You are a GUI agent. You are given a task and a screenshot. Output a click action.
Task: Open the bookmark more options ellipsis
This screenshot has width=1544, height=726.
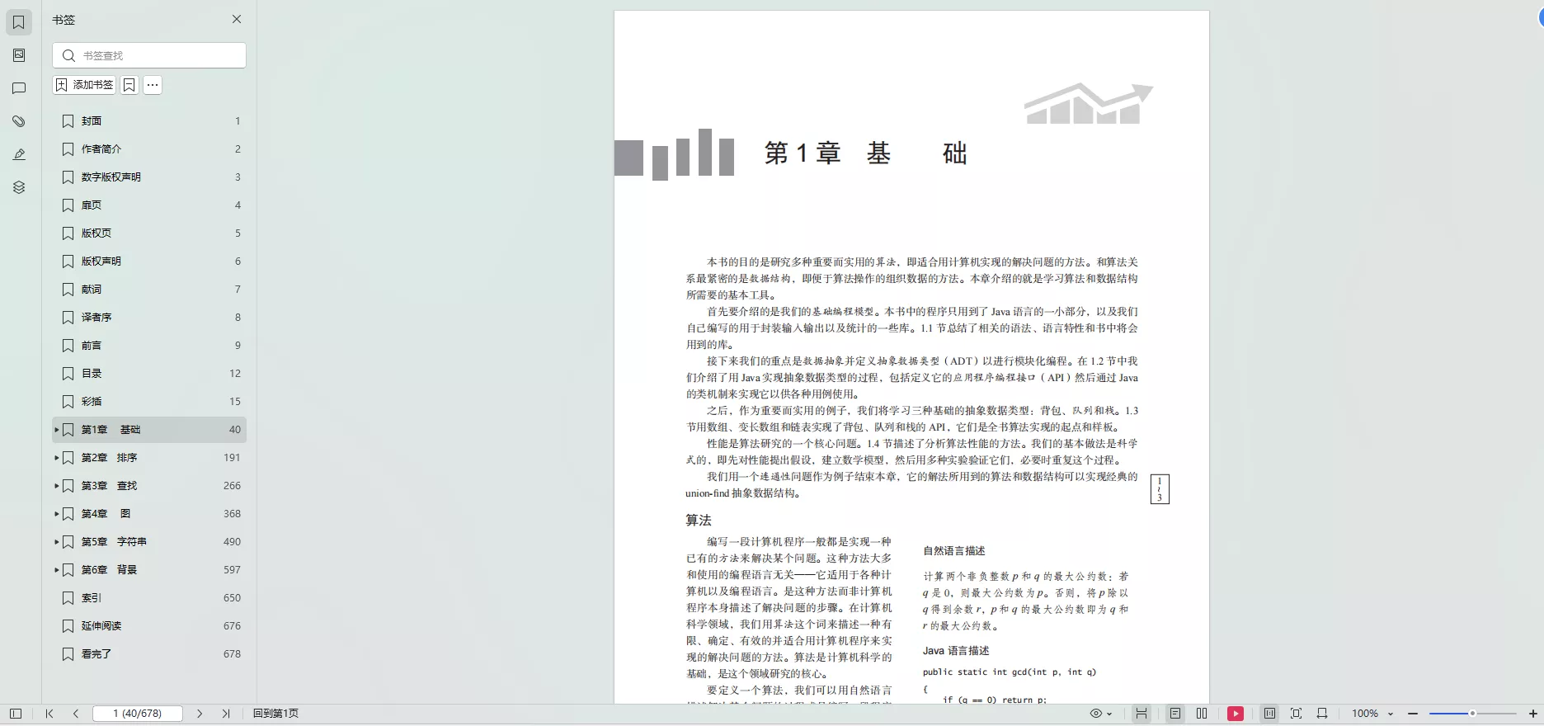pyautogui.click(x=153, y=85)
